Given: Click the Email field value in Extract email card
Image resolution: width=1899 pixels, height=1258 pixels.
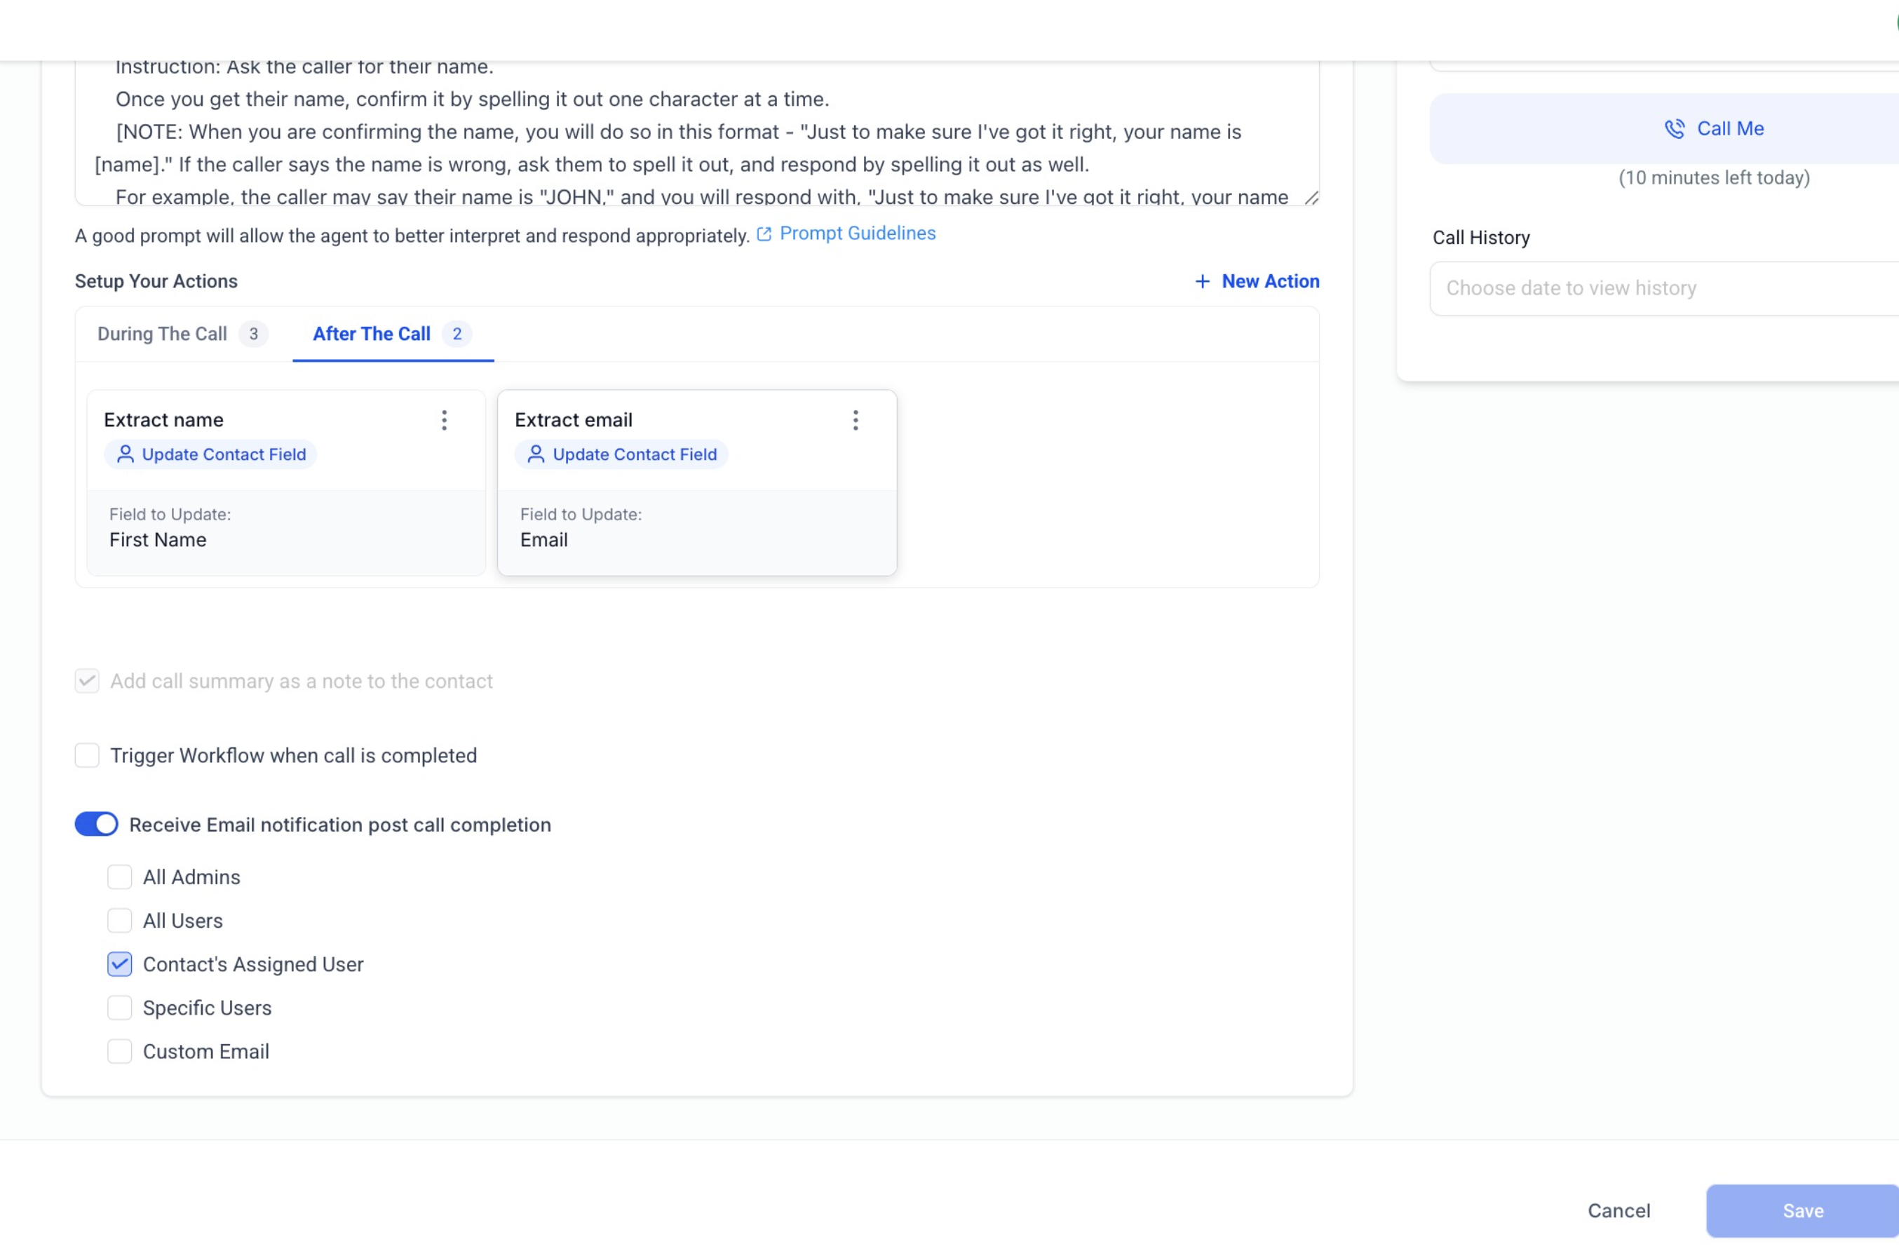Looking at the screenshot, I should coord(544,540).
